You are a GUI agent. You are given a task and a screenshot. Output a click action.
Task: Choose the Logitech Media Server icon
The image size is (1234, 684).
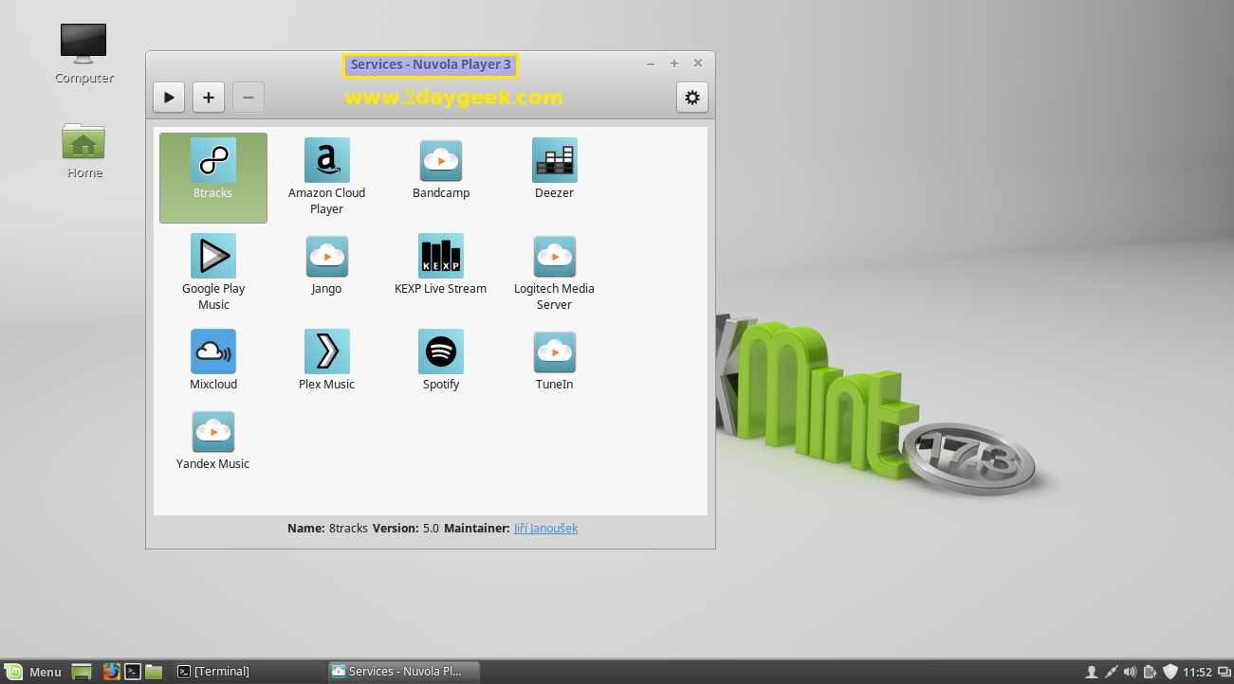pos(555,256)
